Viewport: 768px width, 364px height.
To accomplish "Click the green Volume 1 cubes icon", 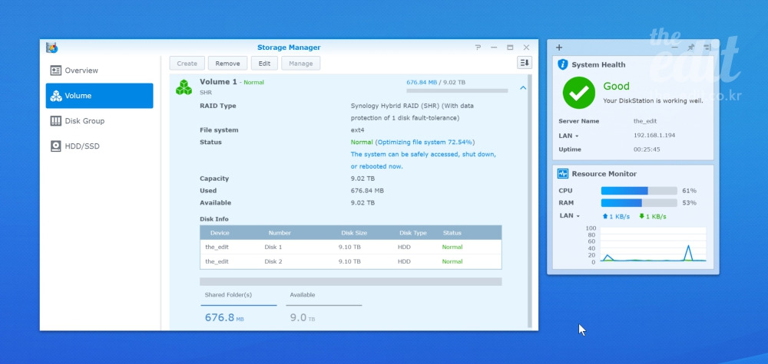I will [x=184, y=87].
